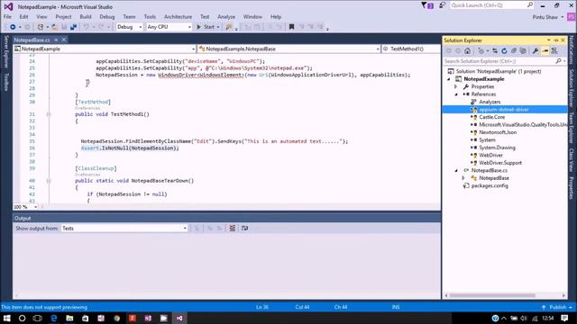Click the New Project toolbar icon
This screenshot has height=324, width=577.
click(41, 27)
